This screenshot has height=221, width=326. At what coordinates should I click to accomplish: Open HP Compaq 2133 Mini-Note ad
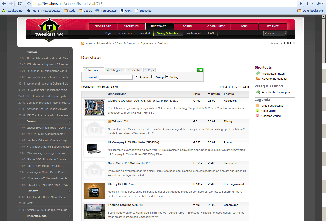133,142
